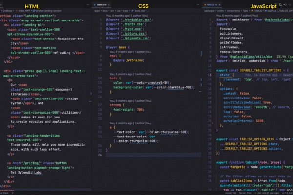Click Live Share in the status bar

[x=4, y=193]
